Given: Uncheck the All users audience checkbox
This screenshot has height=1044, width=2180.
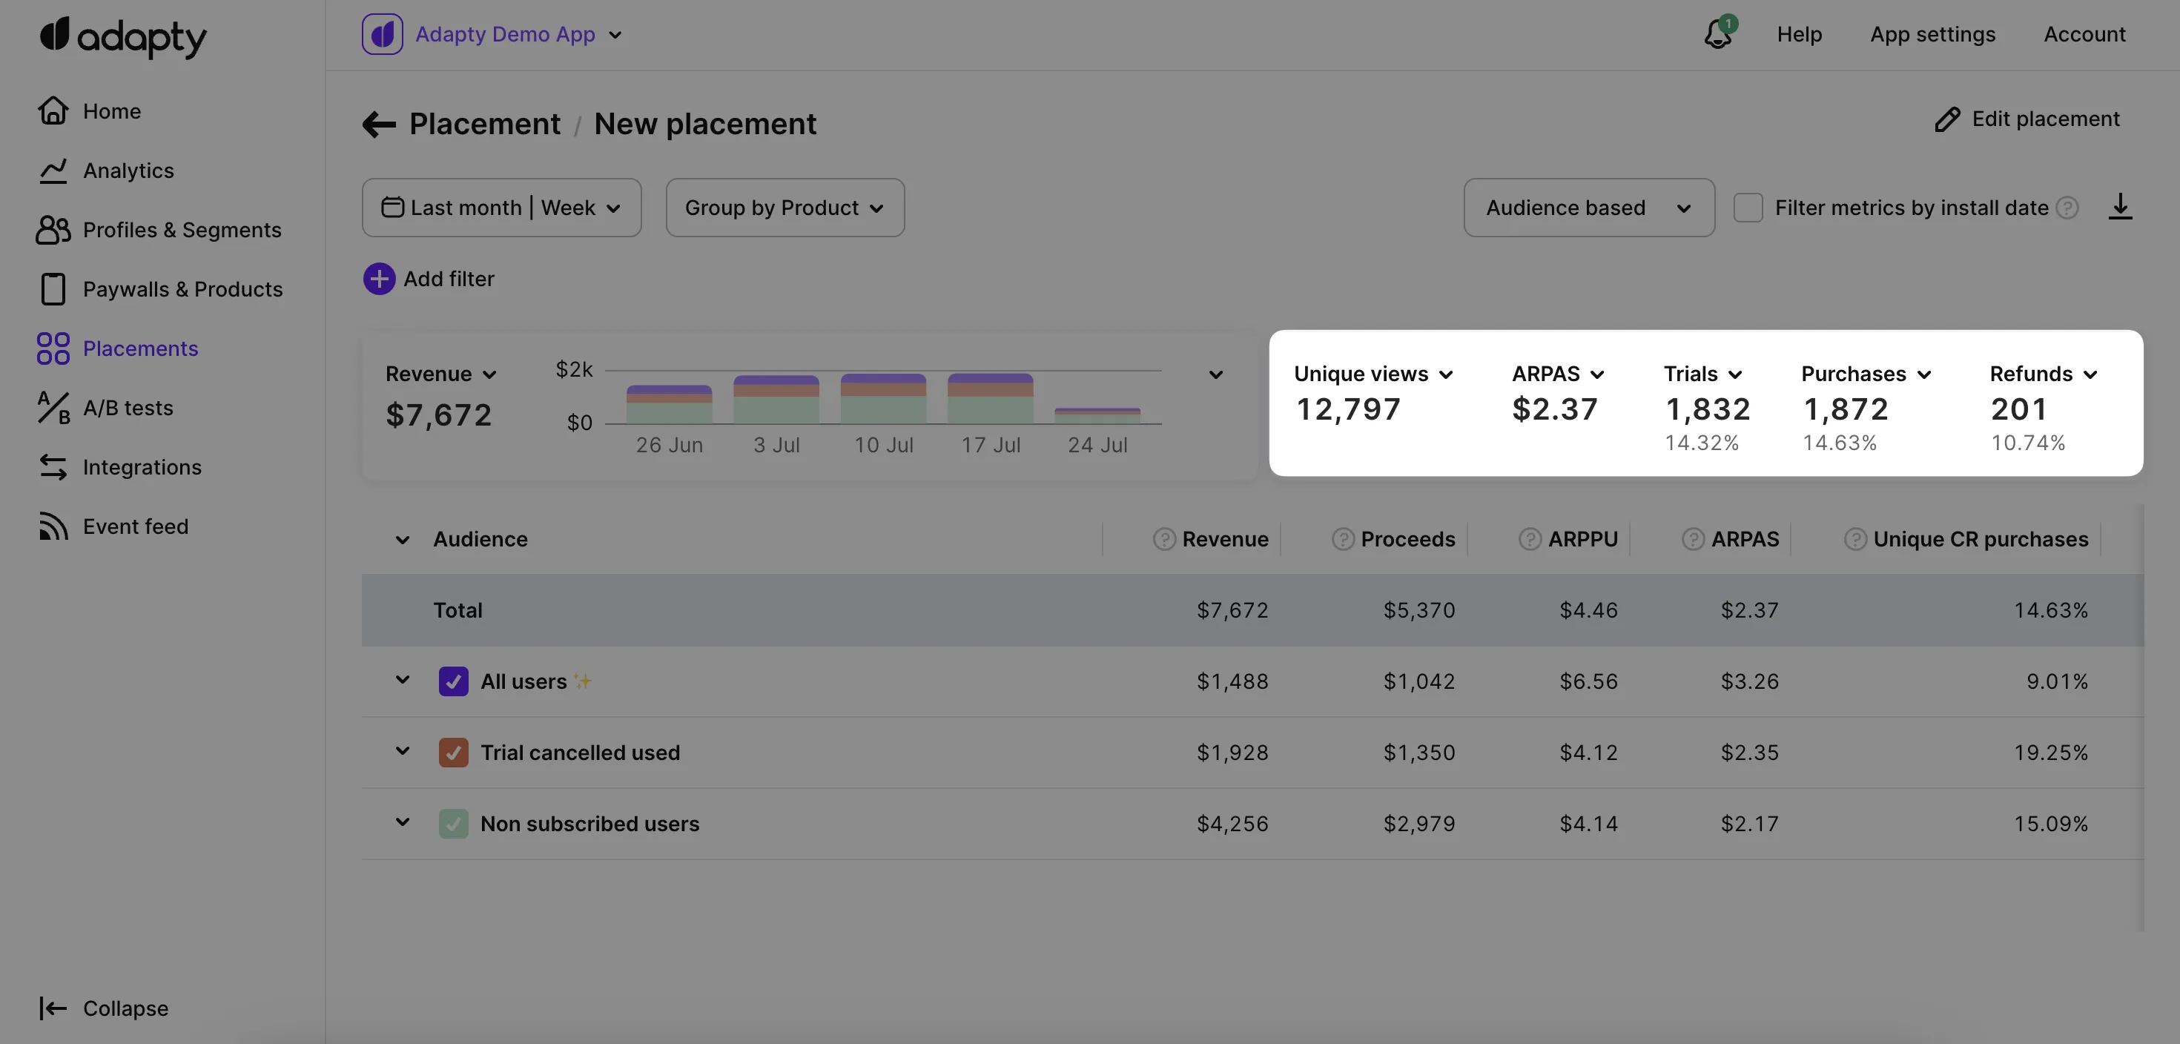Looking at the screenshot, I should (454, 681).
